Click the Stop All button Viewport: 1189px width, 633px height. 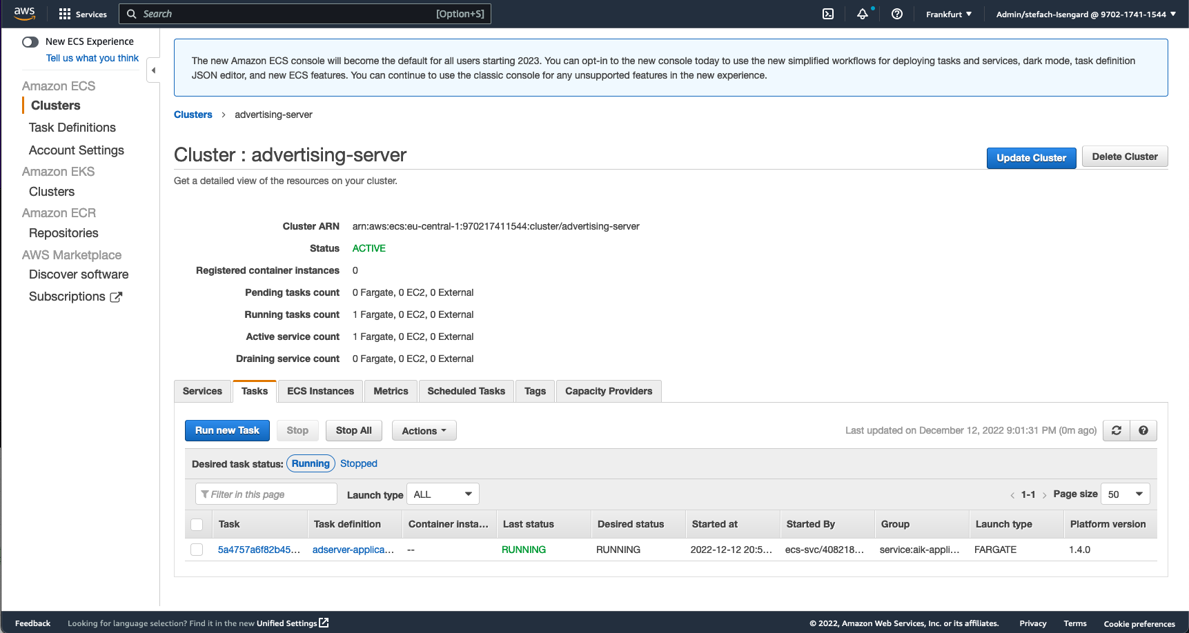[354, 430]
